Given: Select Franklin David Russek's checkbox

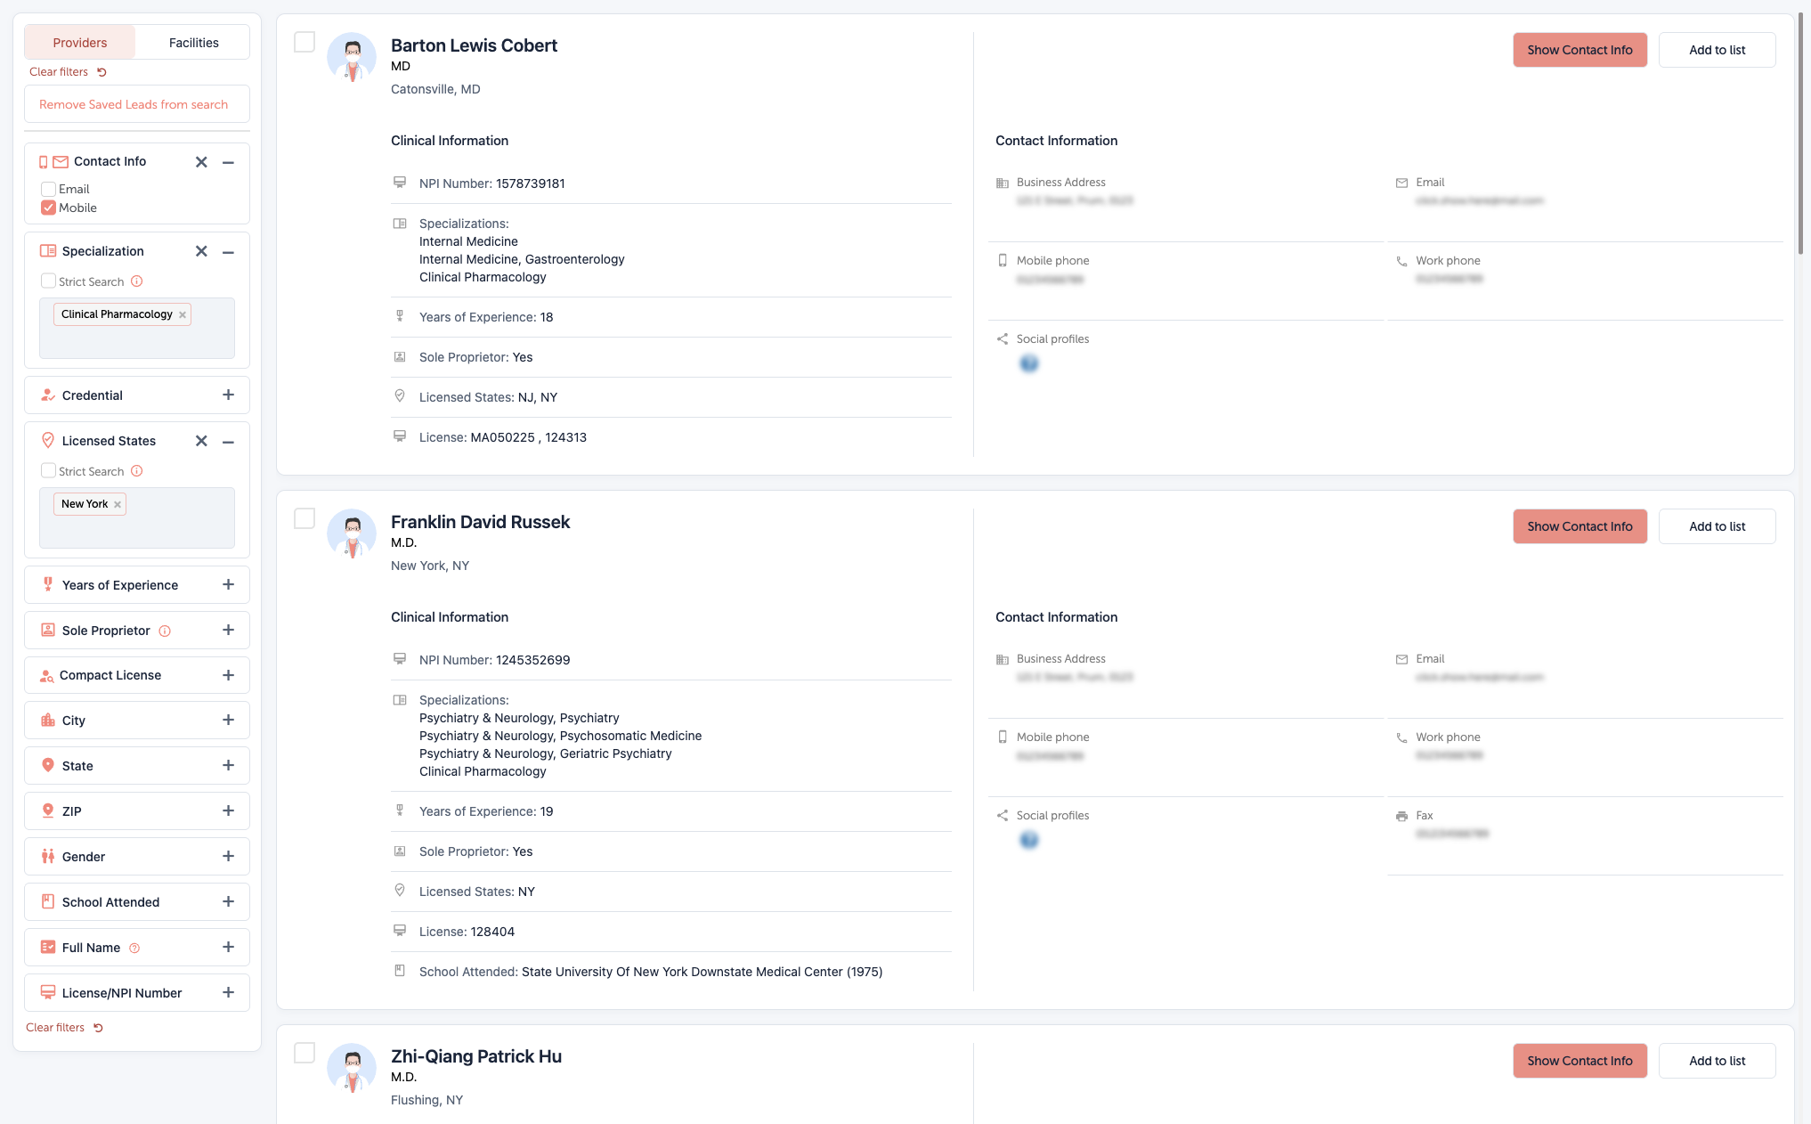Looking at the screenshot, I should (x=305, y=519).
